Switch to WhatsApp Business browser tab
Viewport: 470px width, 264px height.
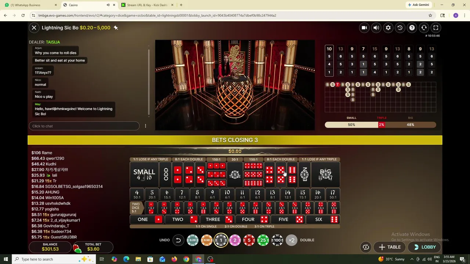pos(30,5)
